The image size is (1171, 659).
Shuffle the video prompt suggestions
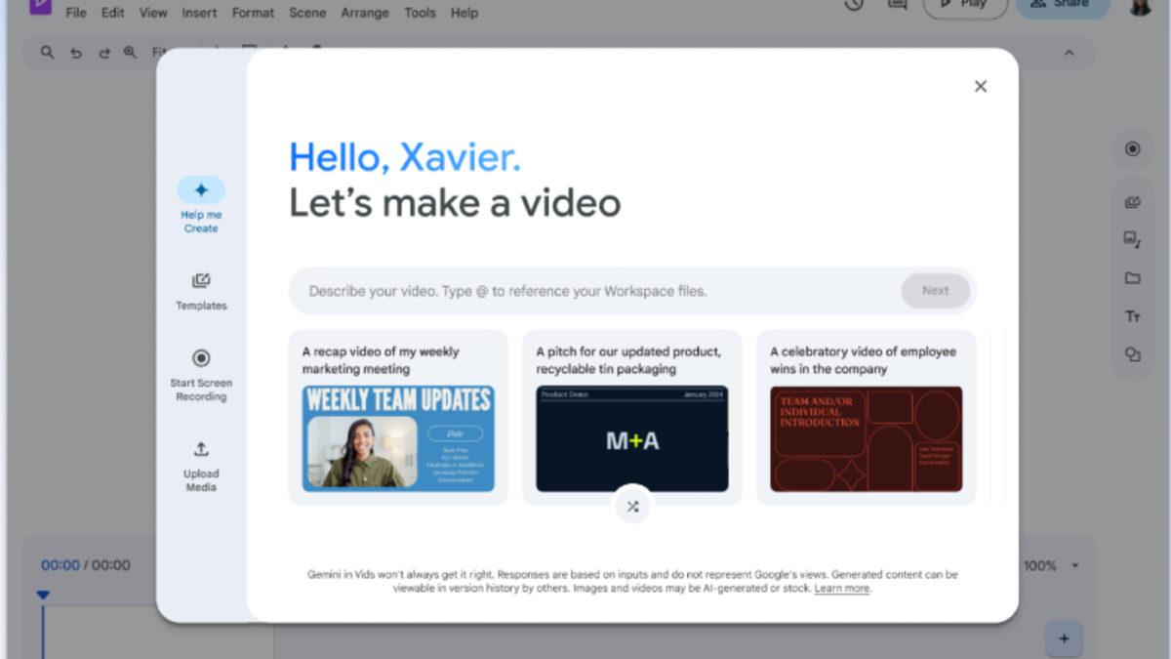(632, 506)
